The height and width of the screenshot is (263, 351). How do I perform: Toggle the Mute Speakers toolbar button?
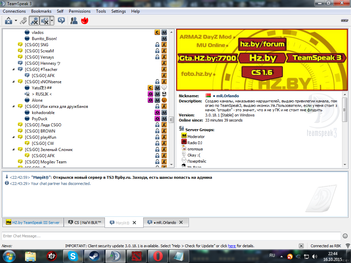[x=45, y=21]
